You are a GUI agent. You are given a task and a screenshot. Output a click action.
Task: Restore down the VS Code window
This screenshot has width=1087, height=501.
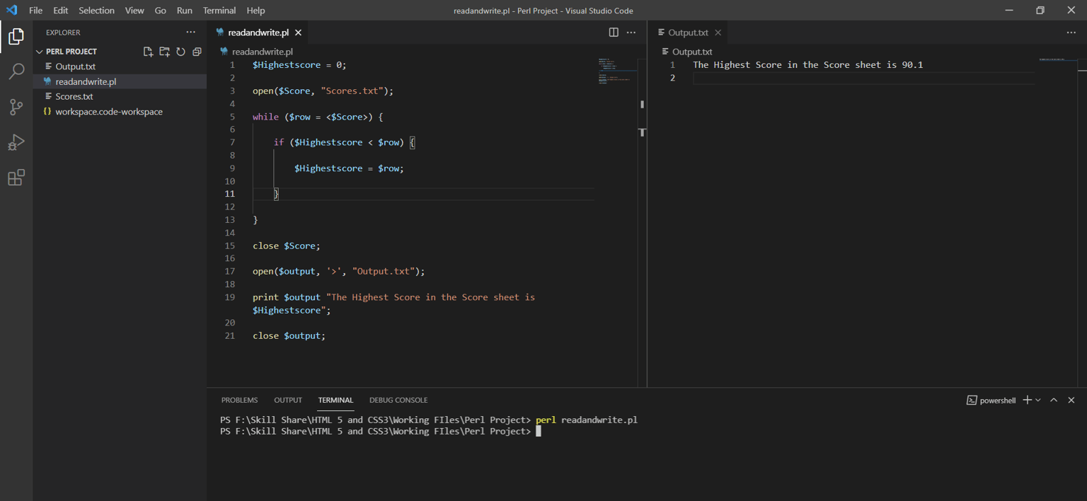point(1040,10)
